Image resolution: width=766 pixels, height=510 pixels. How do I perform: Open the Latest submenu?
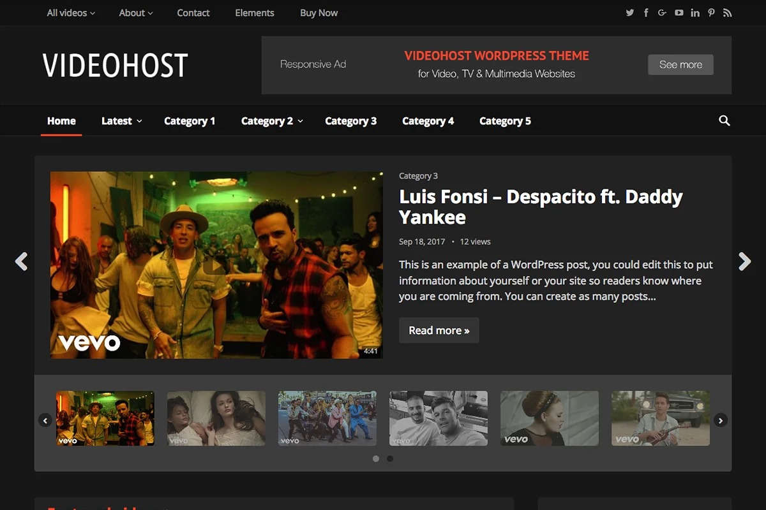coord(121,121)
